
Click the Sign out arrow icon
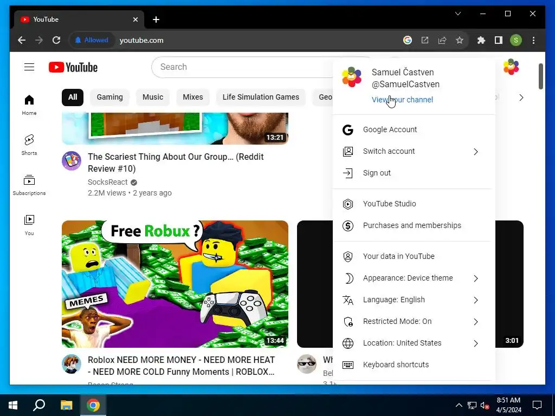coord(348,173)
